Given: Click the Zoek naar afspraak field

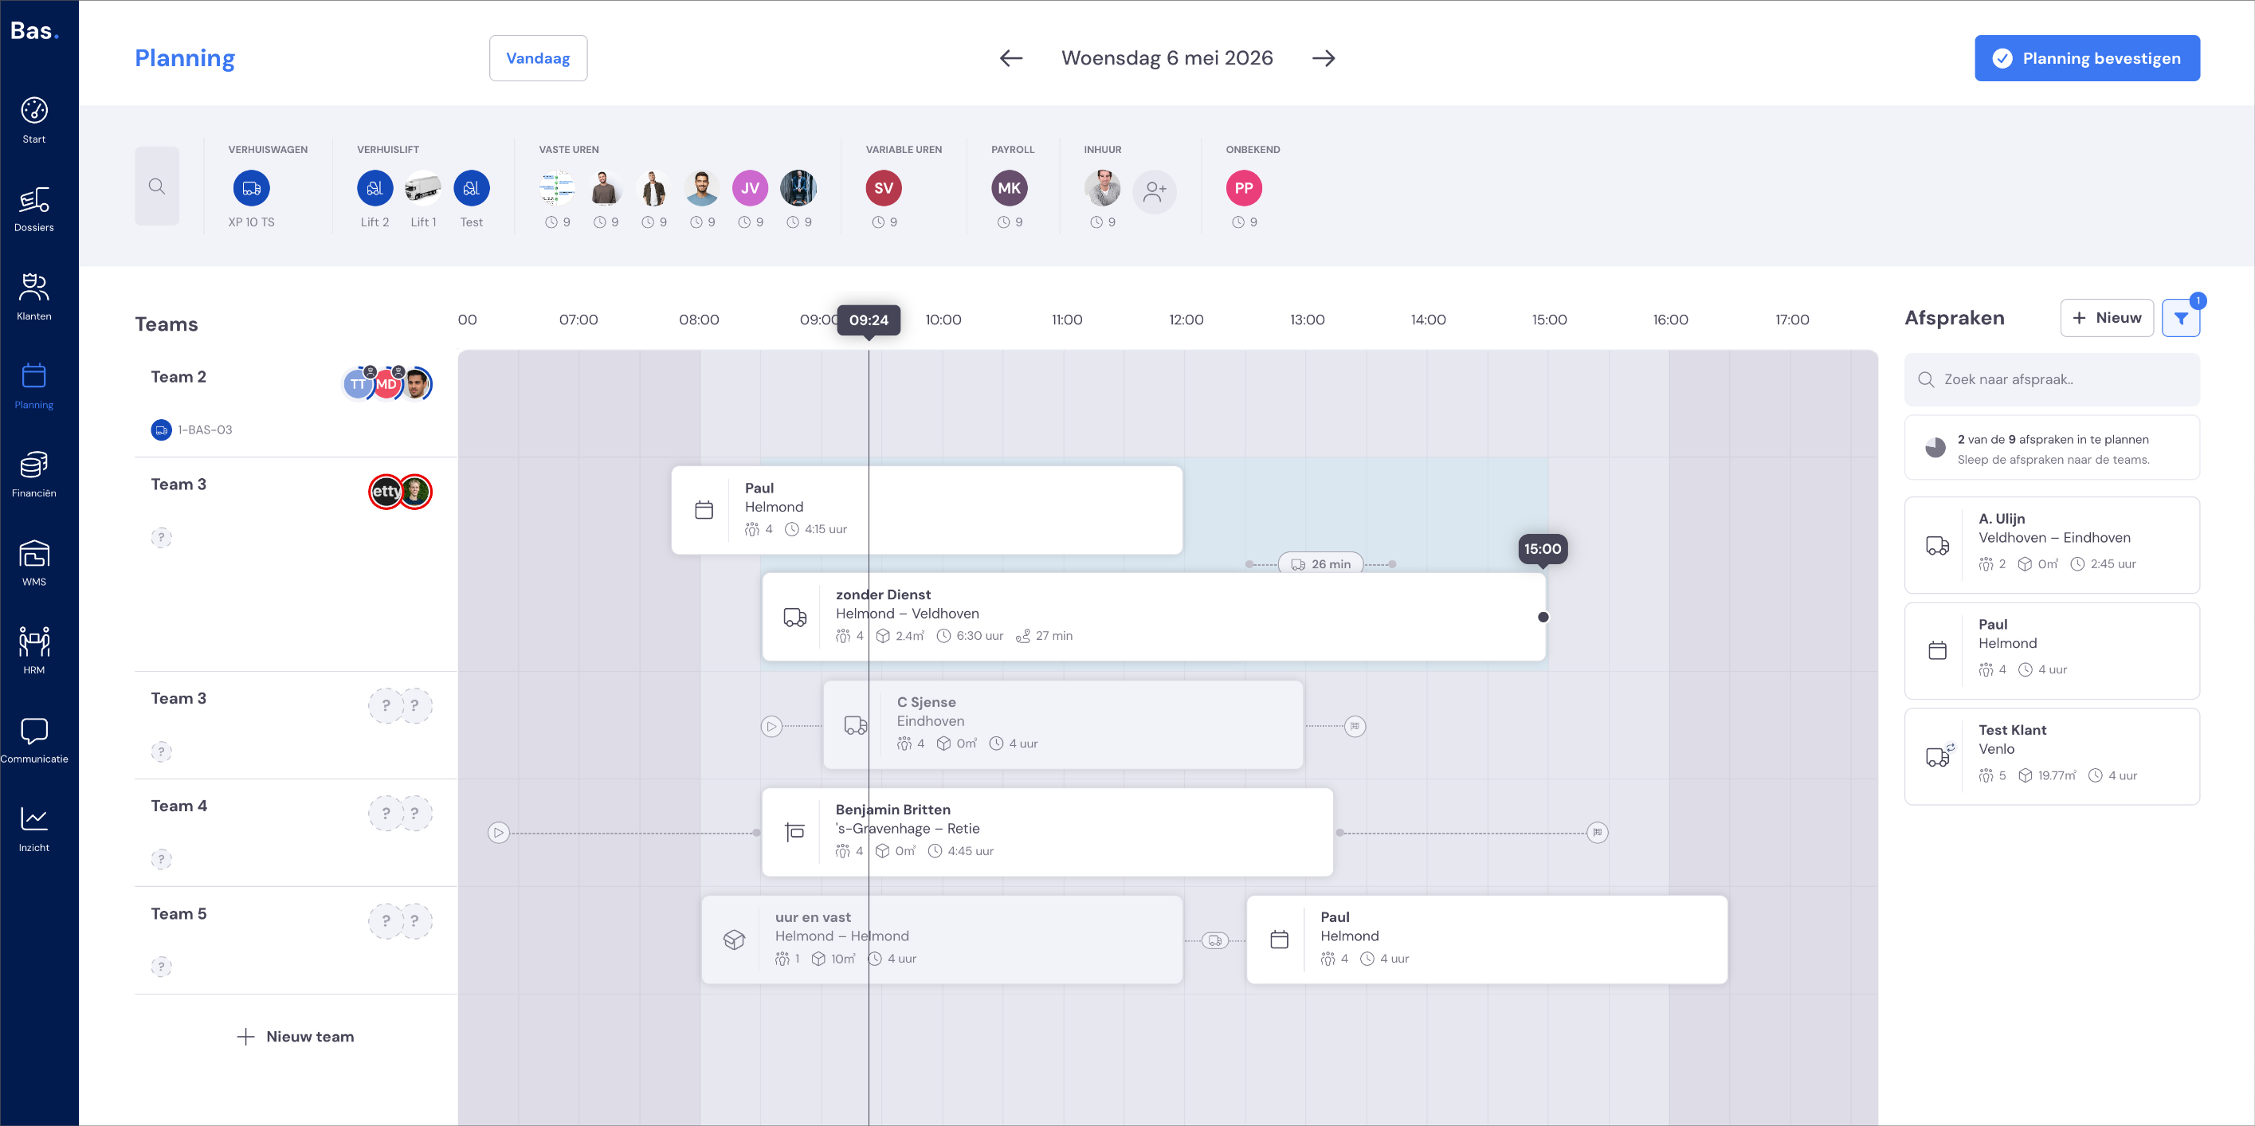Looking at the screenshot, I should click(x=2052, y=379).
